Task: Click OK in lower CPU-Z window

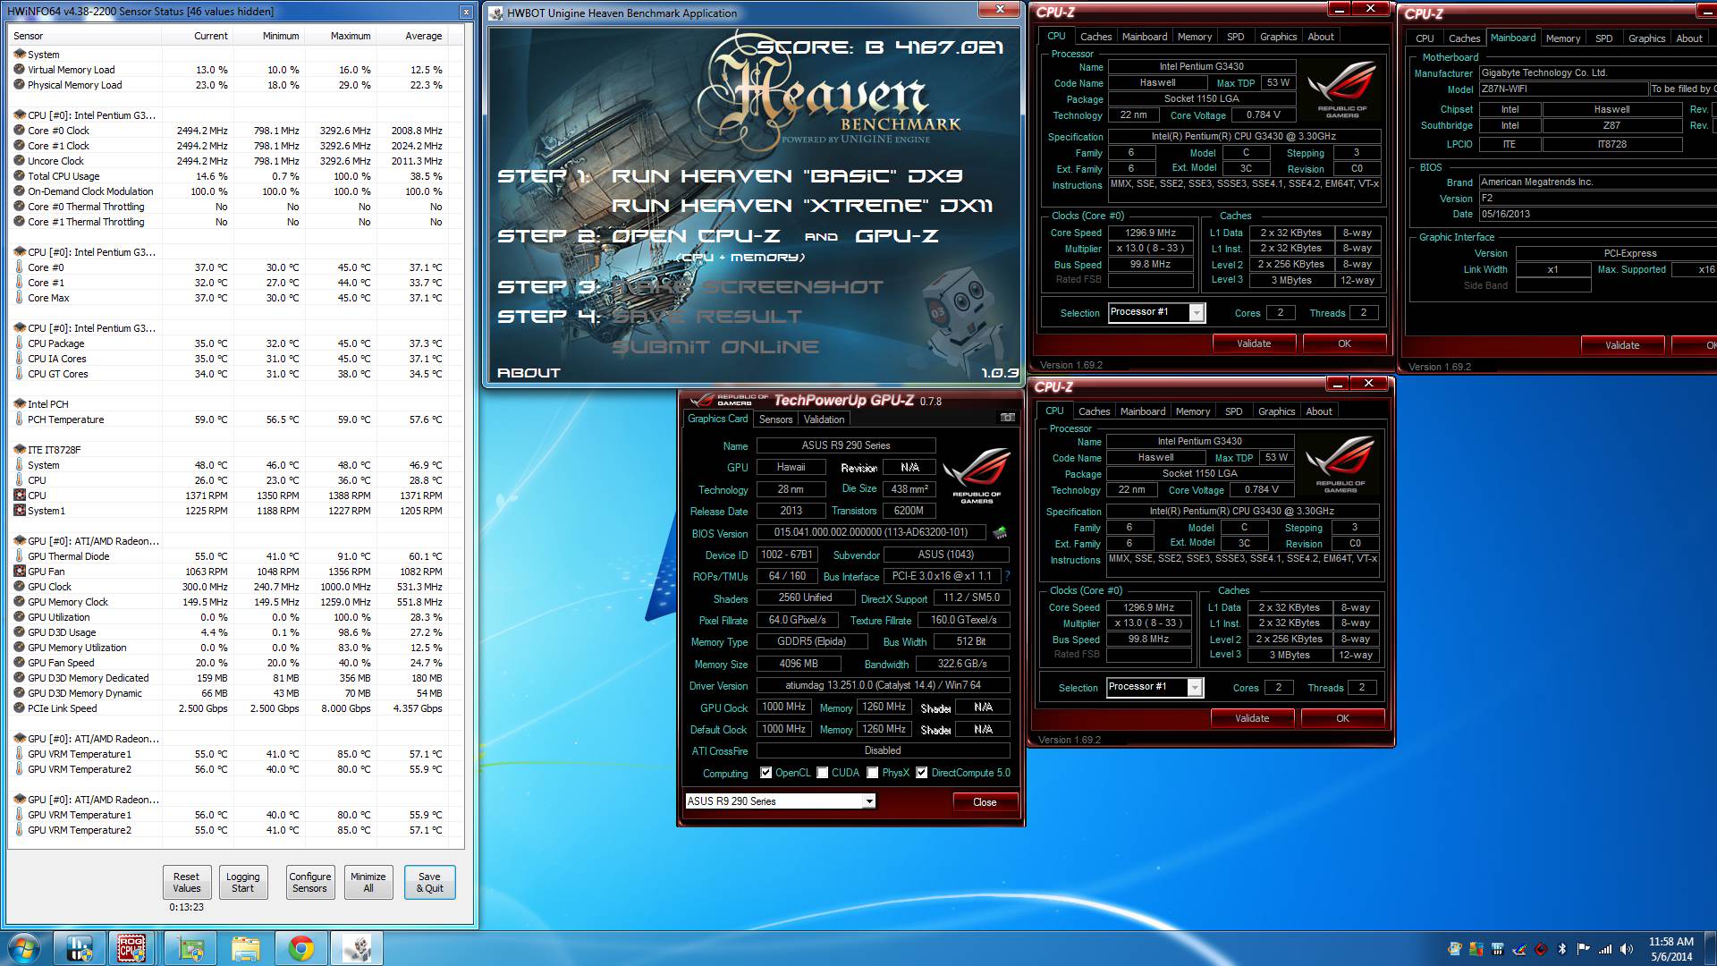Action: pos(1342,718)
